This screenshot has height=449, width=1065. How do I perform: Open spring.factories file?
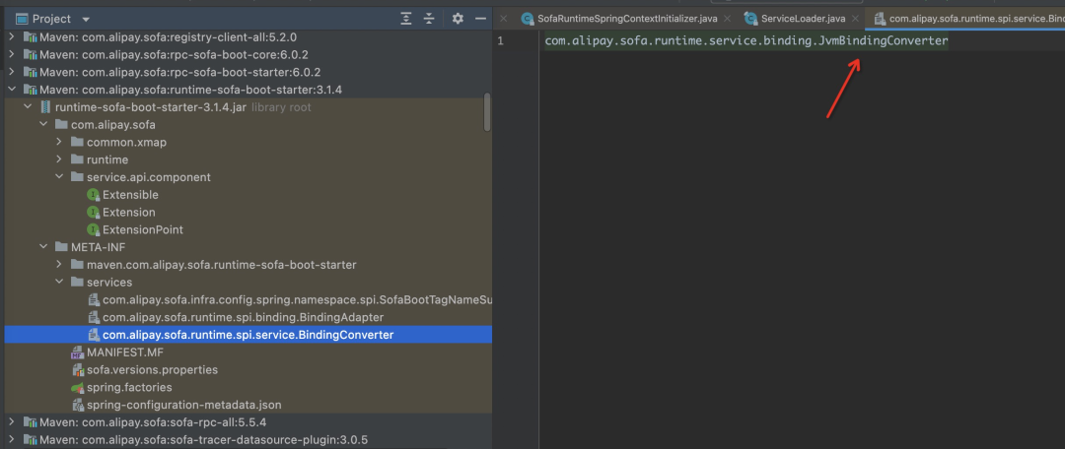(129, 387)
